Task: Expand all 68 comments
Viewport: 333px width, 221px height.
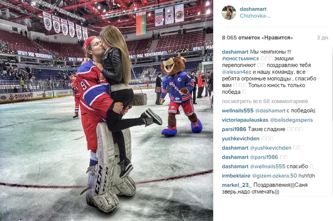Action: click(265, 101)
